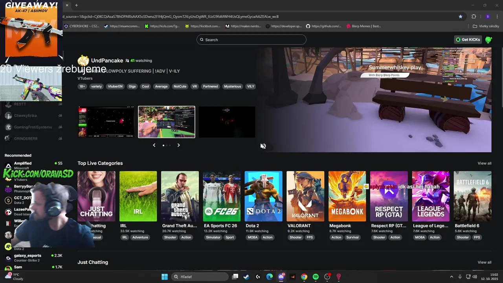This screenshot has height=283, width=503.
Task: Click the 18+ stream tag
Action: point(82,86)
